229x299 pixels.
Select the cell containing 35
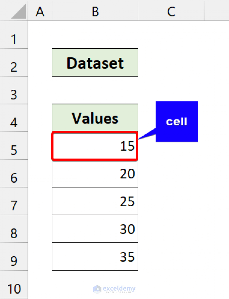(95, 256)
